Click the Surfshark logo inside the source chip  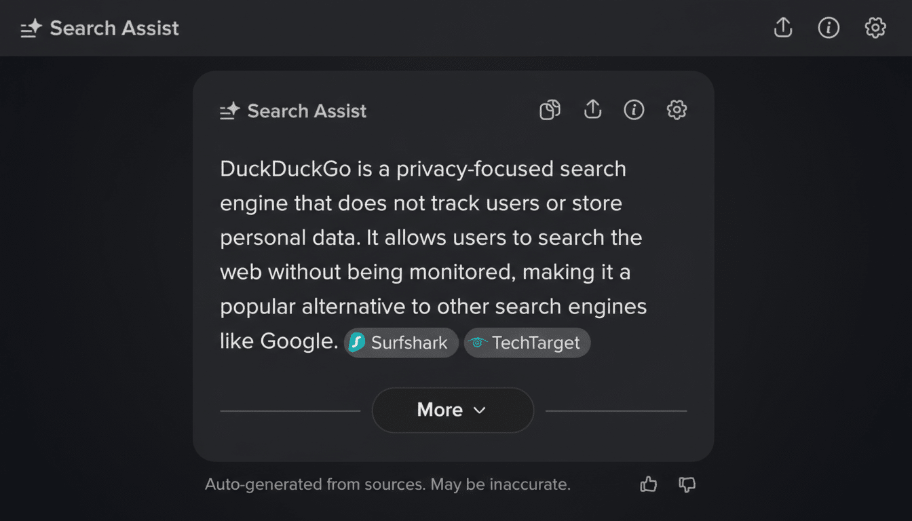[356, 343]
